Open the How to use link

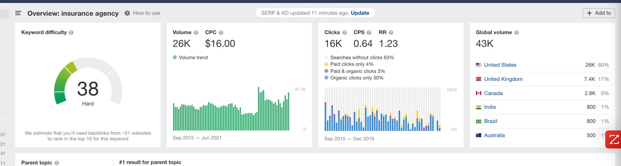pos(147,13)
